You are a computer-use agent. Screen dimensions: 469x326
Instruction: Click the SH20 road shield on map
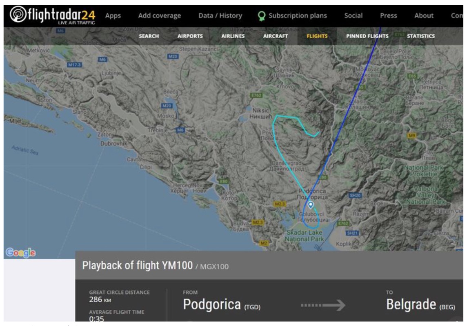(x=354, y=196)
